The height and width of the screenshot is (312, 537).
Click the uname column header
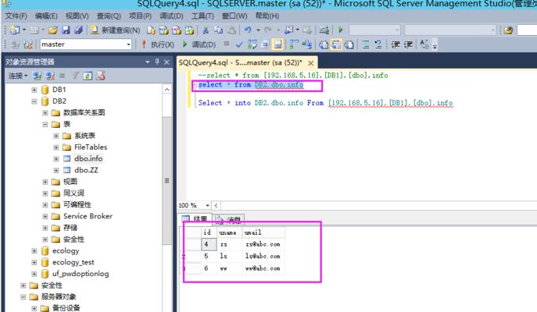[x=230, y=232]
